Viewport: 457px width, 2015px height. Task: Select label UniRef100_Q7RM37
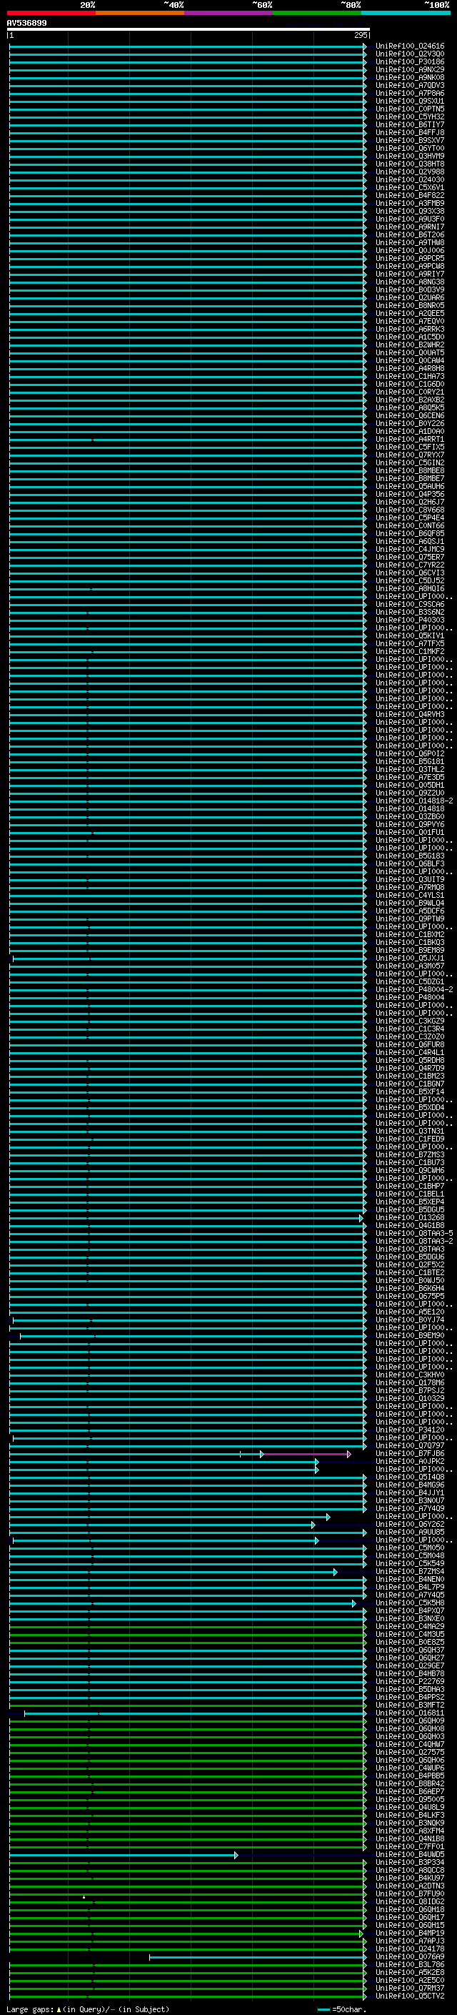click(x=410, y=1988)
